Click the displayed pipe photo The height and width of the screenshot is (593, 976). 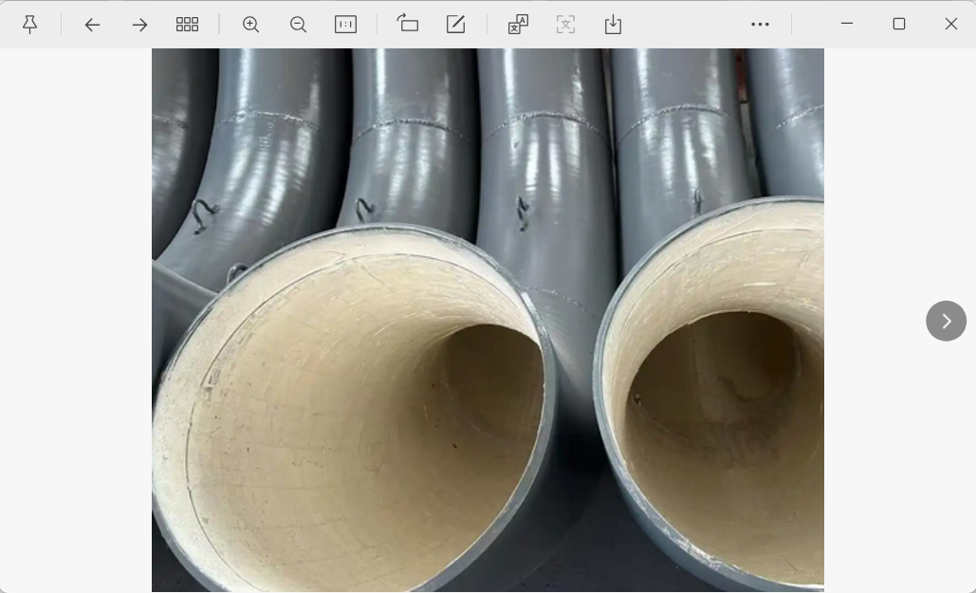pyautogui.click(x=488, y=320)
